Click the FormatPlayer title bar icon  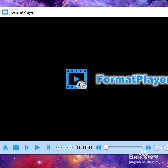pos(5,12)
